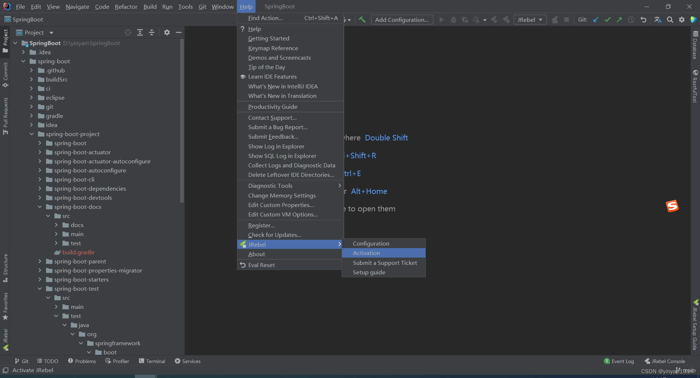
Task: Choose Setup guide in JRebel submenu
Action: [384, 272]
